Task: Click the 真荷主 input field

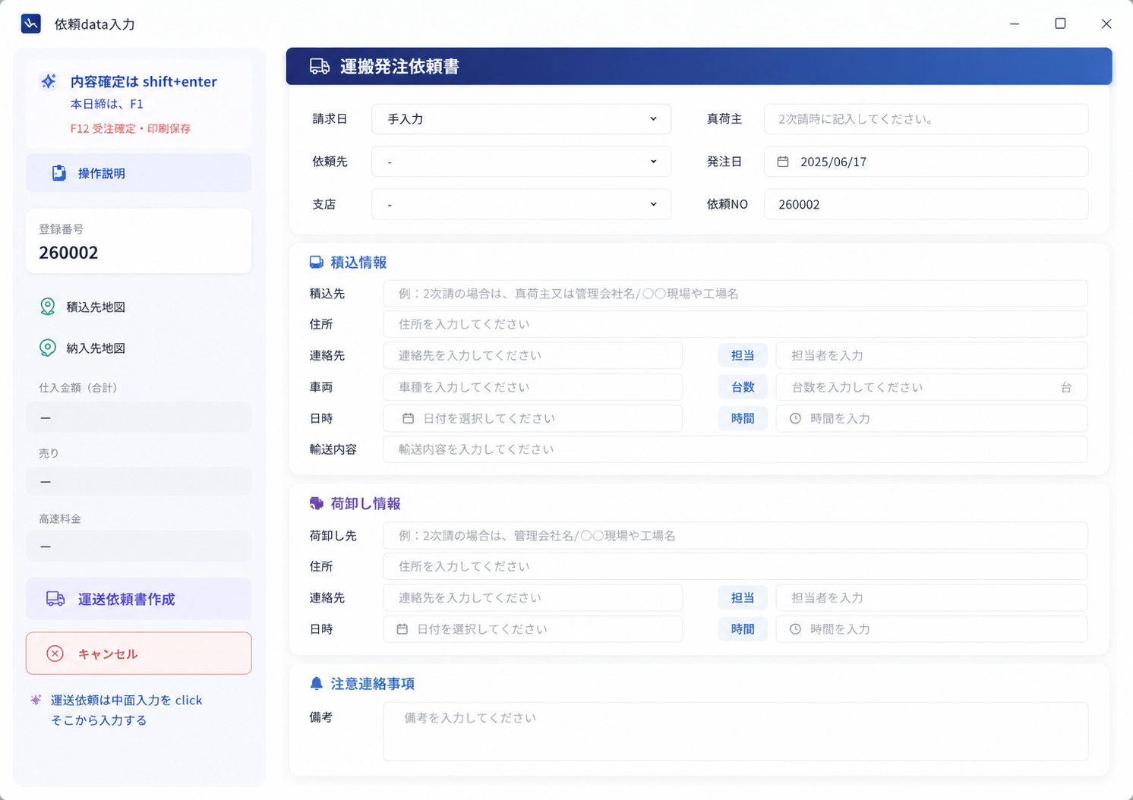Action: pos(926,119)
